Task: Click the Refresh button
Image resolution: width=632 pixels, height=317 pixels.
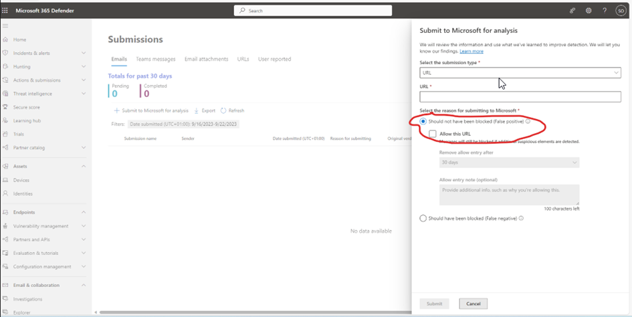Action: (x=232, y=110)
